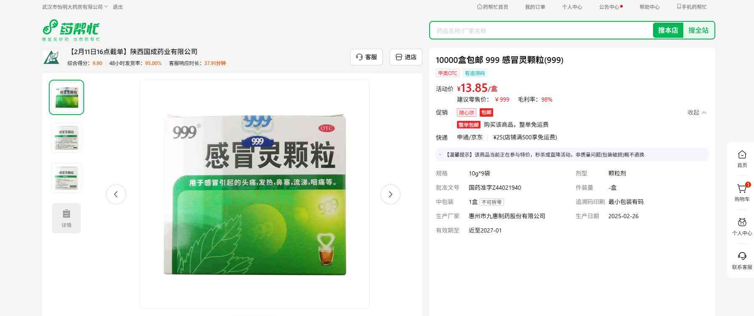Image resolution: width=754 pixels, height=316 pixels.
Task: Enter the shop via 进店 button
Action: [406, 57]
